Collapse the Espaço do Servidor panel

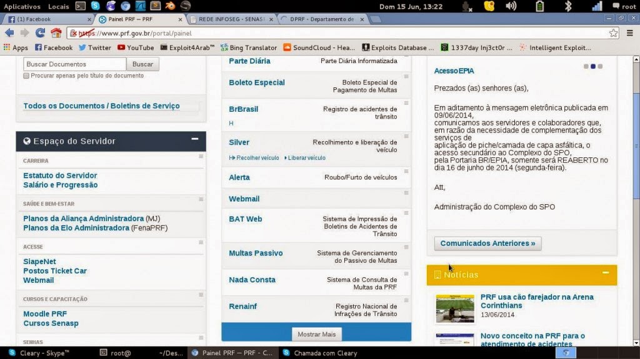[x=195, y=139]
